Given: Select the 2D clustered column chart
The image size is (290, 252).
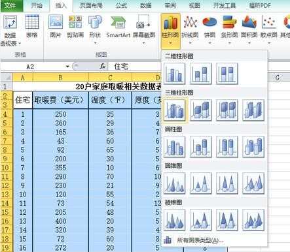Looking at the screenshot, I should coord(174,74).
